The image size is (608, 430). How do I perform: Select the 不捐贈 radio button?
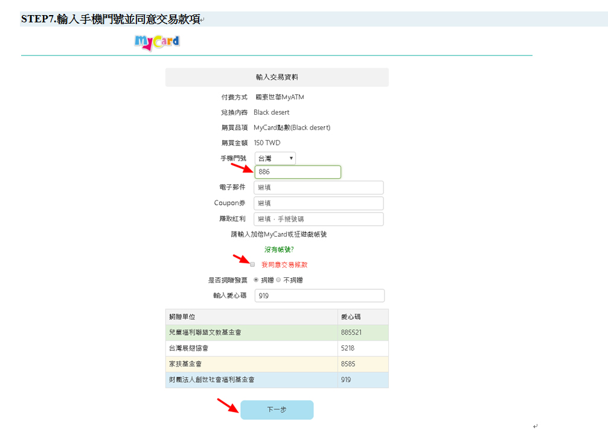click(x=279, y=280)
